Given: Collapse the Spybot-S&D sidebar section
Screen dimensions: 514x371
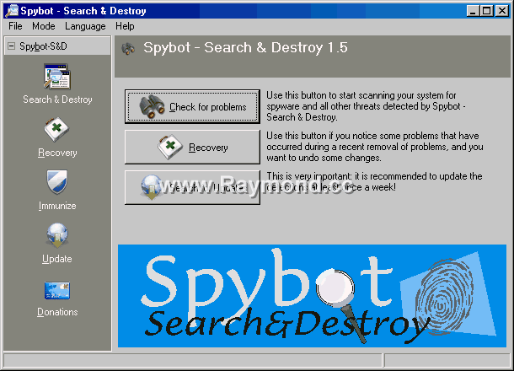Looking at the screenshot, I should 12,46.
